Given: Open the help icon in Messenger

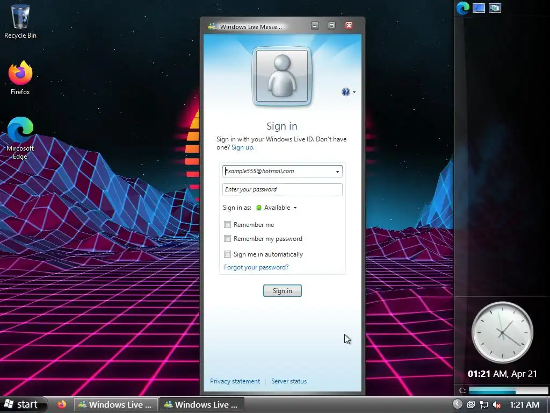Looking at the screenshot, I should (x=345, y=92).
